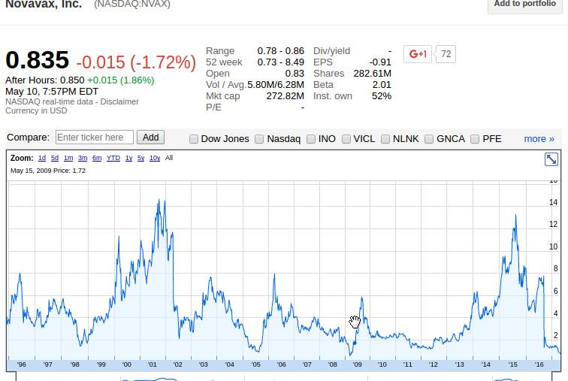Toggle the VICL comparison checkbox
Image resolution: width=568 pixels, height=381 pixels.
(346, 139)
